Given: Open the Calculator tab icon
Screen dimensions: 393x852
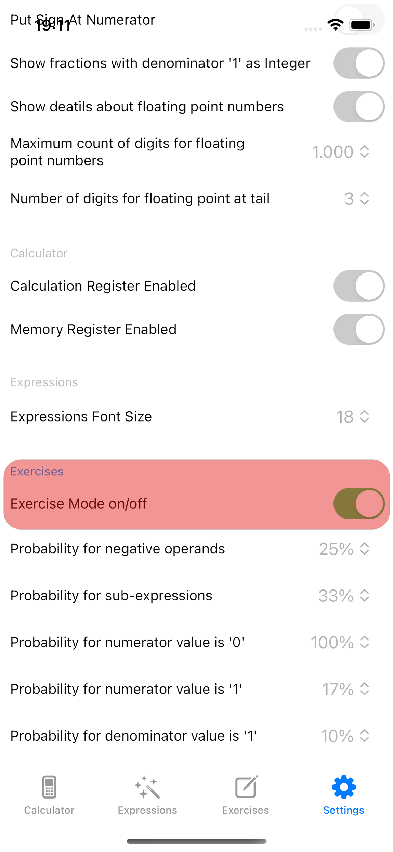Looking at the screenshot, I should 49,787.
